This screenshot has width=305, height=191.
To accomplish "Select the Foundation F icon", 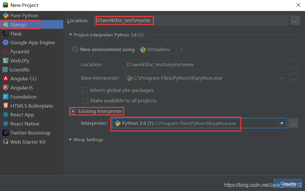I will (5, 97).
